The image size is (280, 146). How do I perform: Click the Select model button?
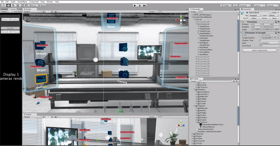[x=254, y=18]
